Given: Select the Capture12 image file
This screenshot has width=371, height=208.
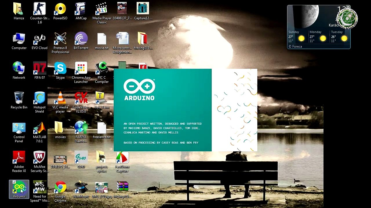Looking at the screenshot, I should 143,11.
